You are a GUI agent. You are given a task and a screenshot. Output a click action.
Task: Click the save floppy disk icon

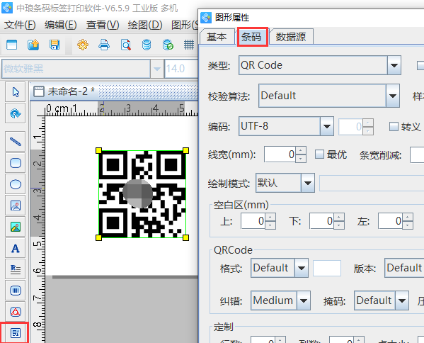[55, 45]
